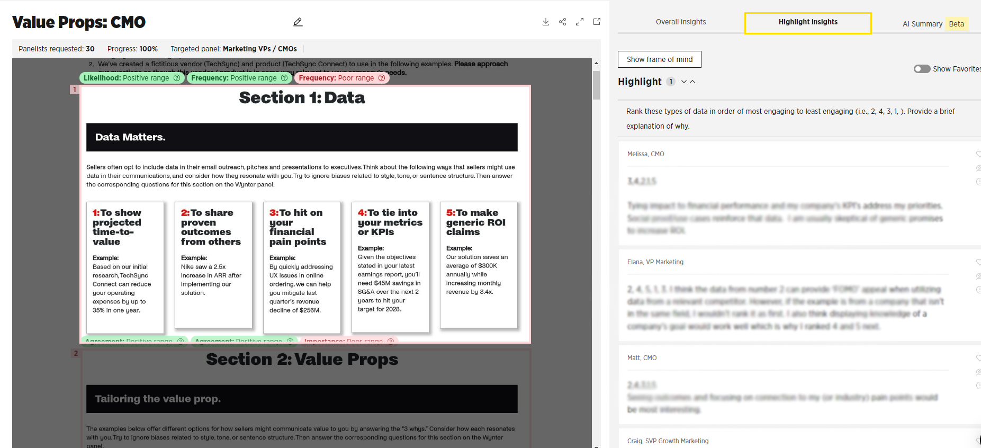Select the Highlight insights tab

[x=808, y=23]
